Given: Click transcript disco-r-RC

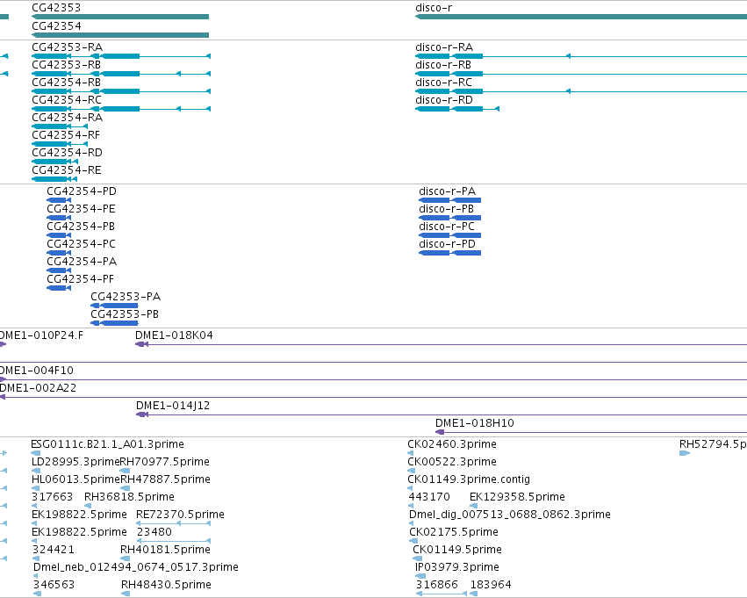Looking at the screenshot, I should (444, 83).
